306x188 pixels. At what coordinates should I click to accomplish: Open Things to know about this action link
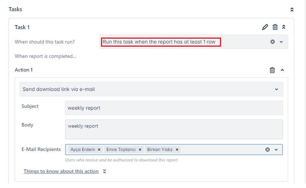point(61,171)
